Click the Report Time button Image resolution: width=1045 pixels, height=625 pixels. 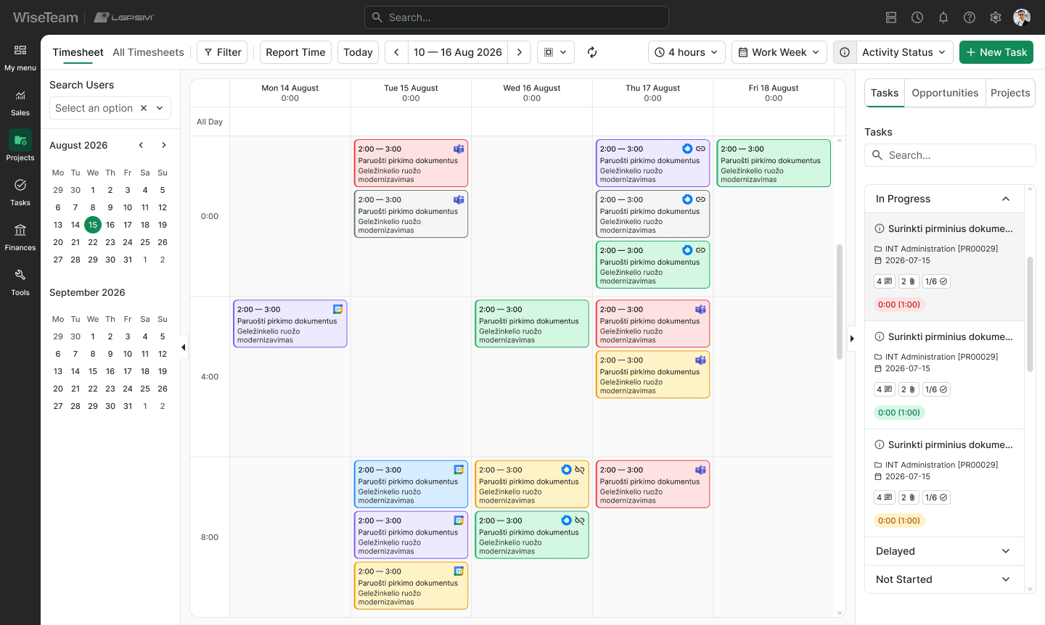point(295,52)
